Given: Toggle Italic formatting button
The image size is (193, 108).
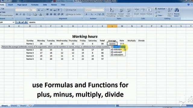Looking at the screenshot, I should (21, 14).
